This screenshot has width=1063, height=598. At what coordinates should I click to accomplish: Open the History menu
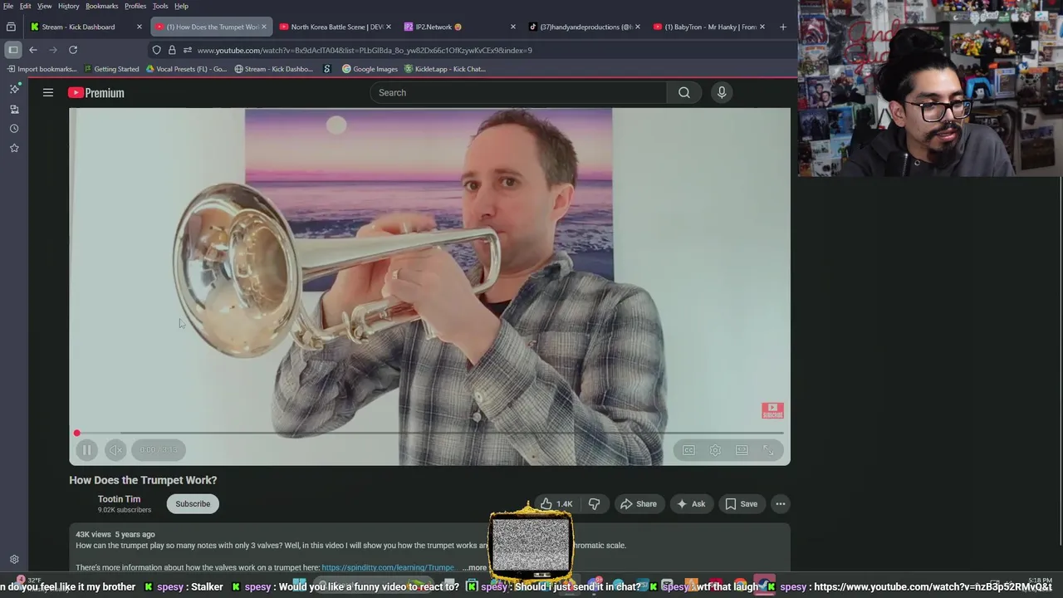point(69,6)
